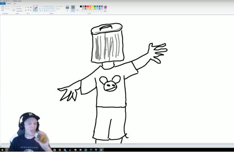Activate the Color 1 selector
The height and width of the screenshot is (152, 234).
tap(73, 8)
